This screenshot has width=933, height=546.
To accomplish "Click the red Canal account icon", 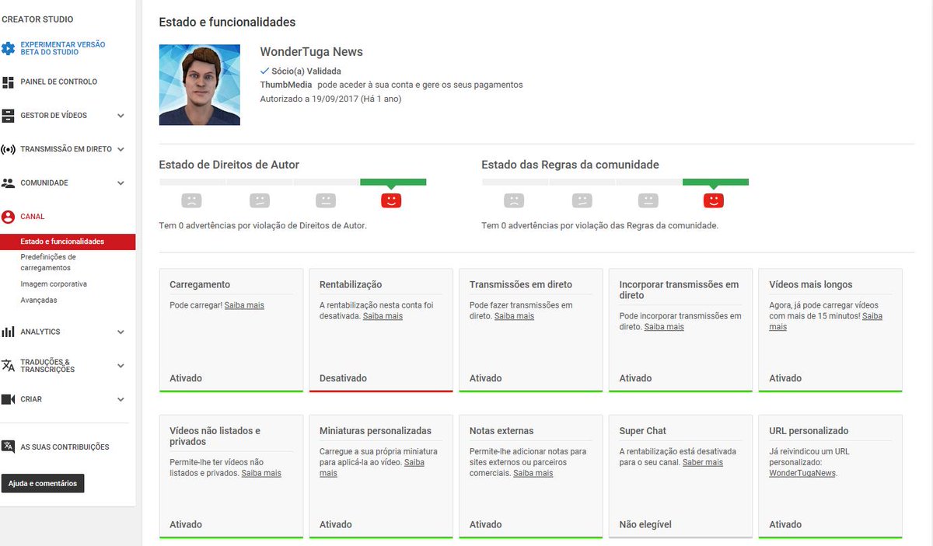I will point(8,217).
